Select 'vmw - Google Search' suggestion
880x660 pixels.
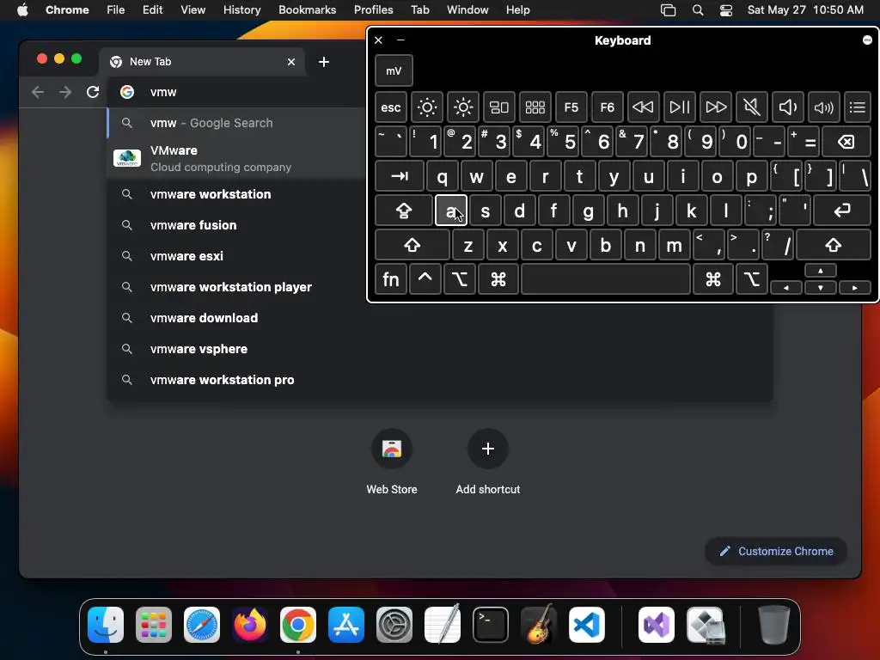point(235,123)
